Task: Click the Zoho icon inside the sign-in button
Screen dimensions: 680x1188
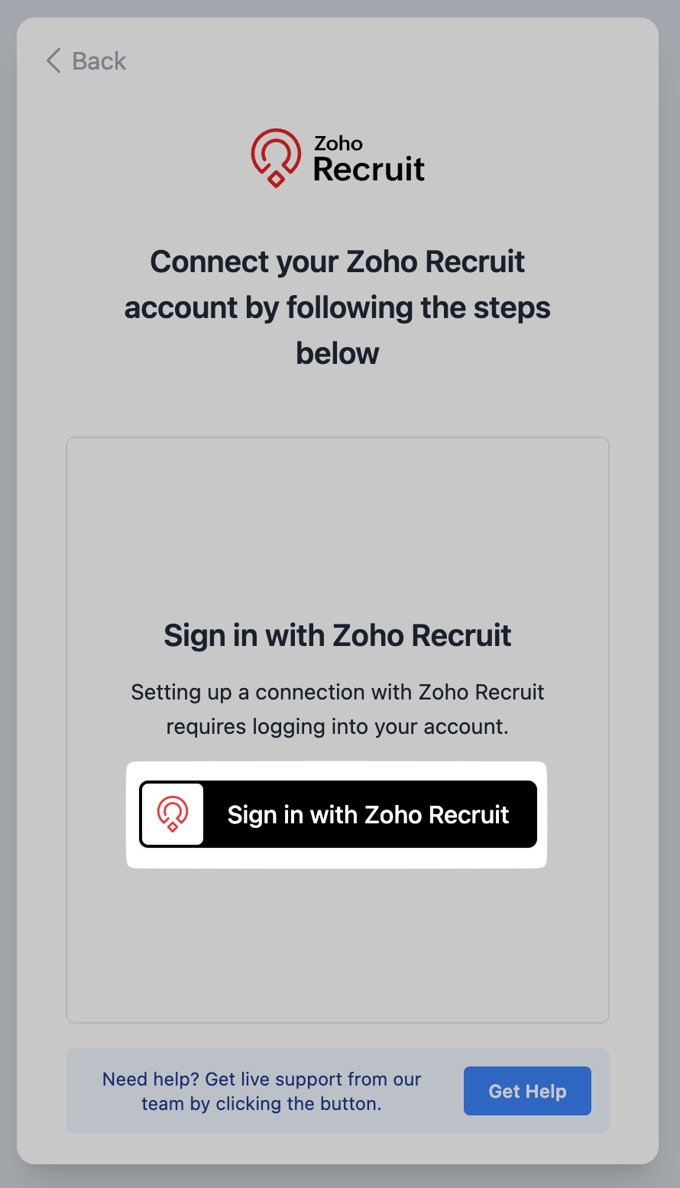Action: click(x=173, y=814)
